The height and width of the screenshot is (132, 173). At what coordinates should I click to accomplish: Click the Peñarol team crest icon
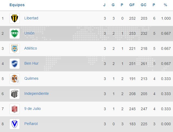point(15,124)
